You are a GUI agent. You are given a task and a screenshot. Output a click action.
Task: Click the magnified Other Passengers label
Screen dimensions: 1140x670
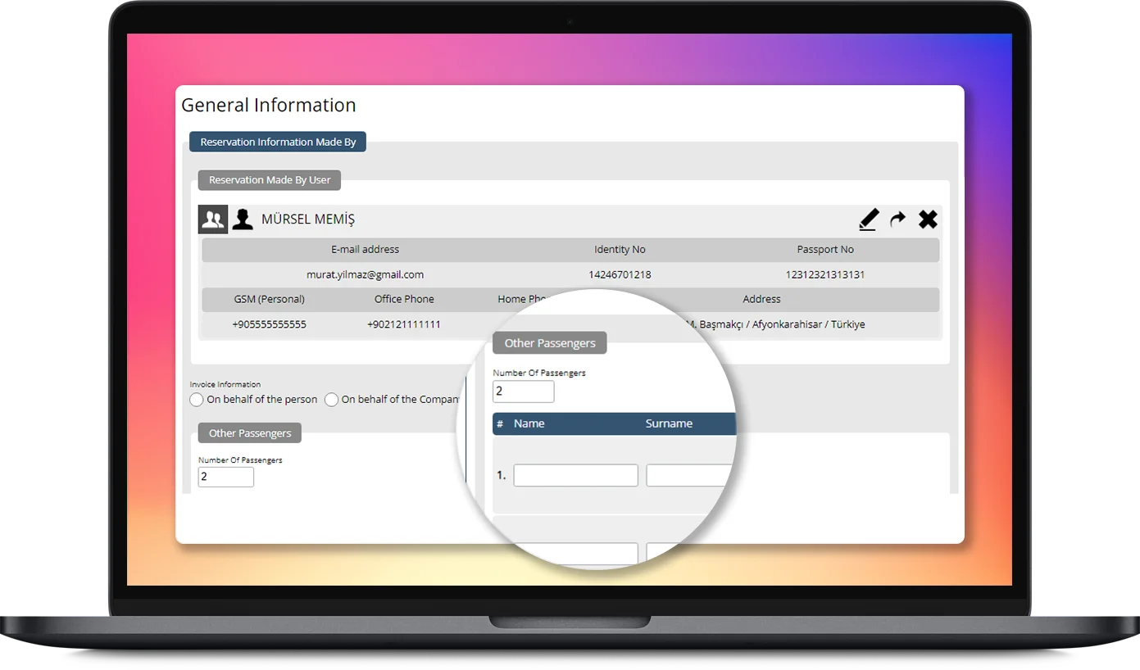(x=549, y=342)
